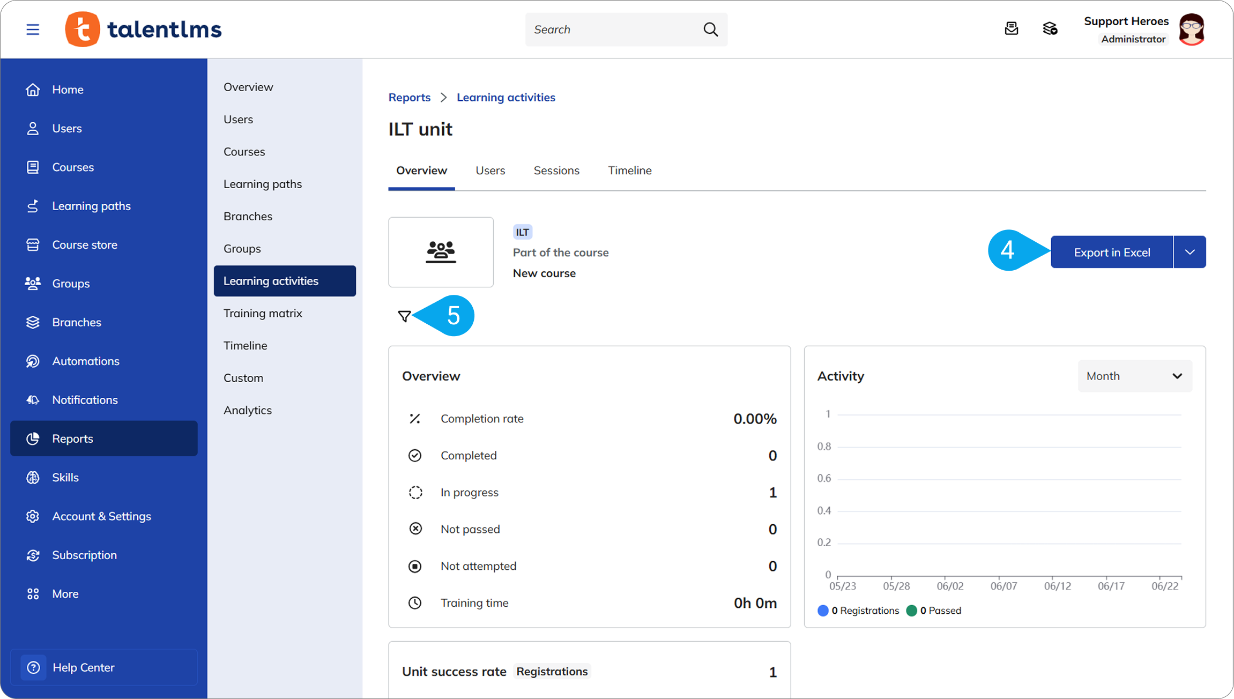The image size is (1234, 699).
Task: Click the Skills brain icon
Action: (33, 478)
